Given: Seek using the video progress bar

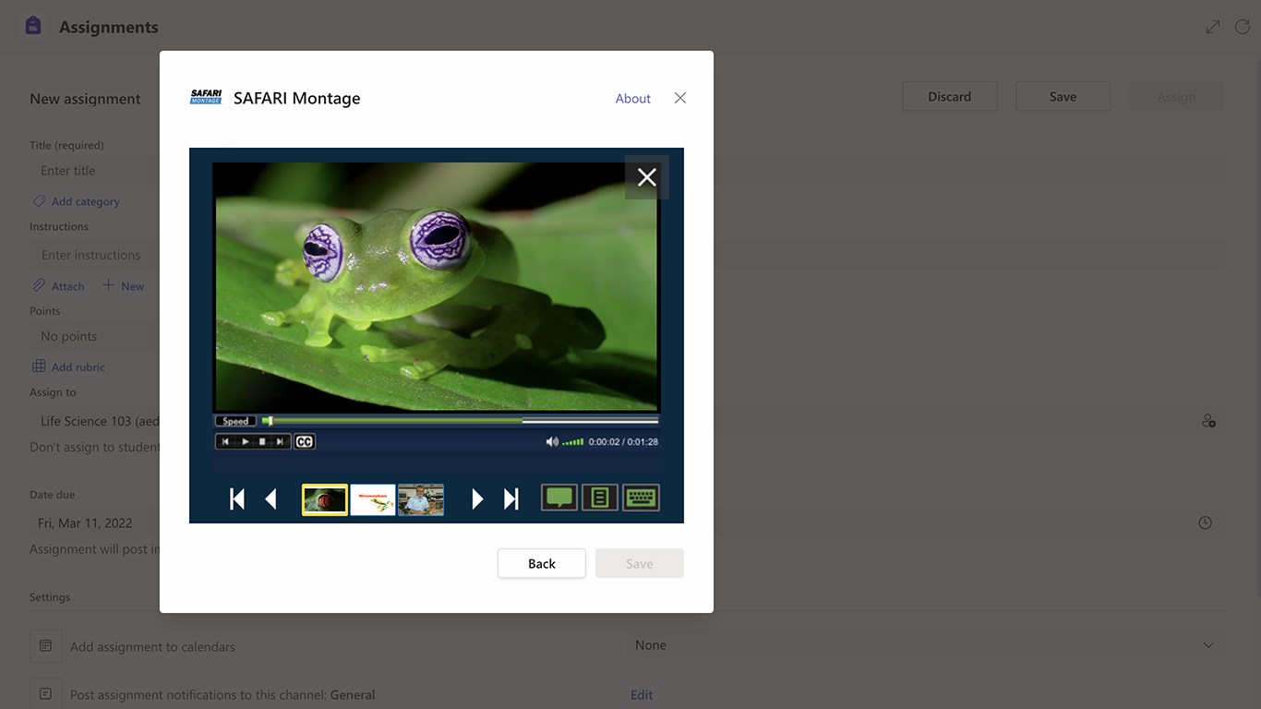Looking at the screenshot, I should click(x=460, y=421).
